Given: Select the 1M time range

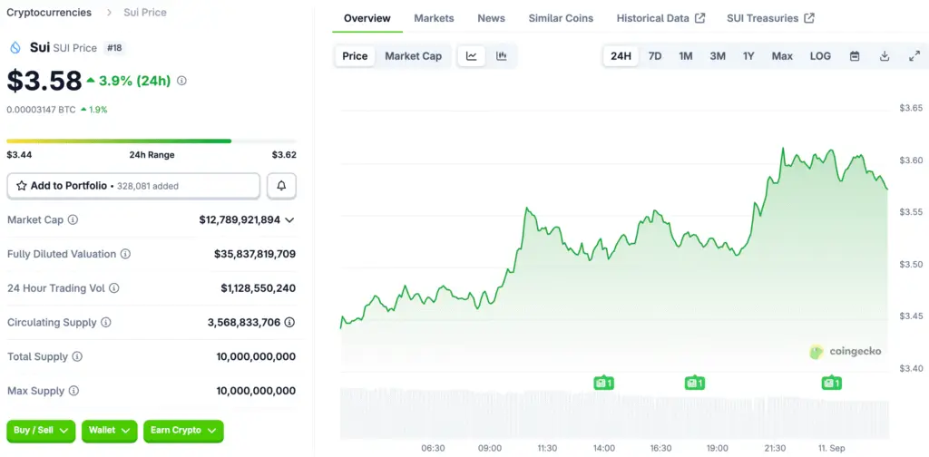Looking at the screenshot, I should (x=686, y=56).
